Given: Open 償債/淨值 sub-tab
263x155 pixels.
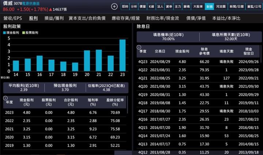Looking at the screenshot, I should click(x=196, y=18).
